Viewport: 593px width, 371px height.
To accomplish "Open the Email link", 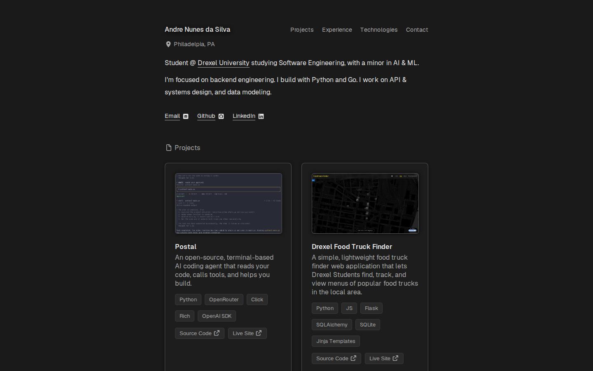I will (172, 116).
